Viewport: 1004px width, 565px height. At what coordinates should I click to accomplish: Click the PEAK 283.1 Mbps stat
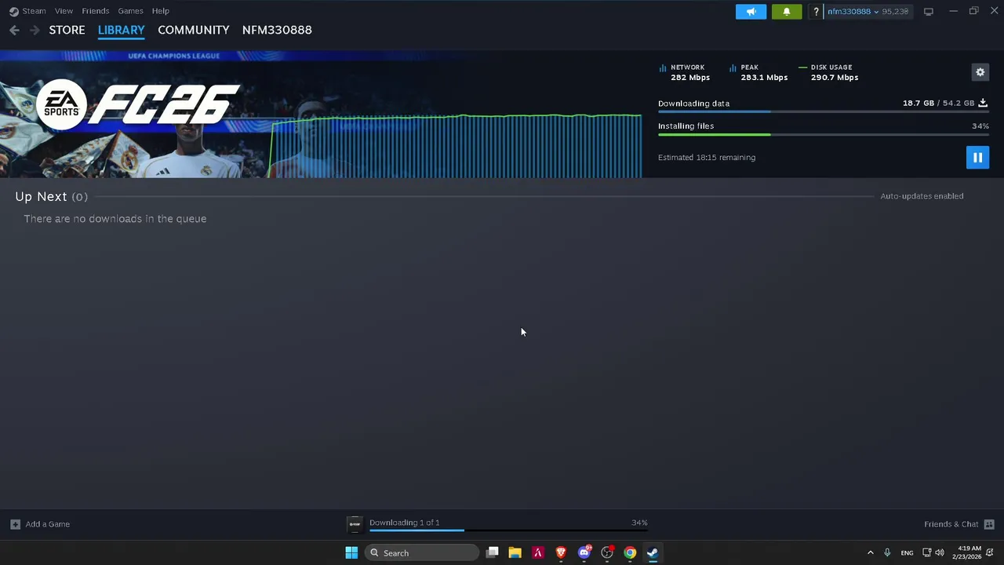click(x=758, y=72)
